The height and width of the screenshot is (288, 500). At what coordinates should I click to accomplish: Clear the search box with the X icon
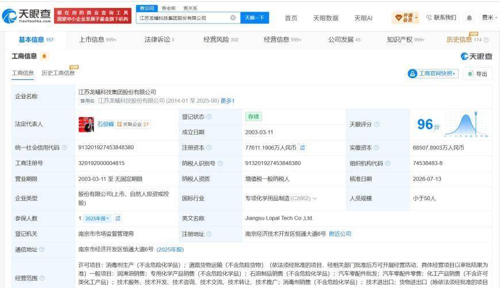point(233,18)
